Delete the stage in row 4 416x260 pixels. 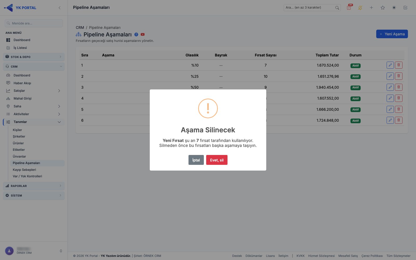pyautogui.click(x=399, y=98)
